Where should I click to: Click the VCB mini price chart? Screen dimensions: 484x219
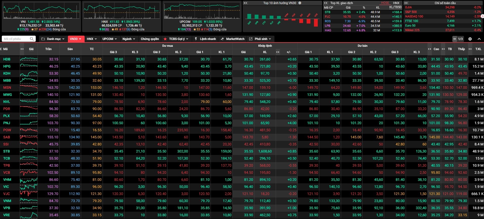click(29, 172)
